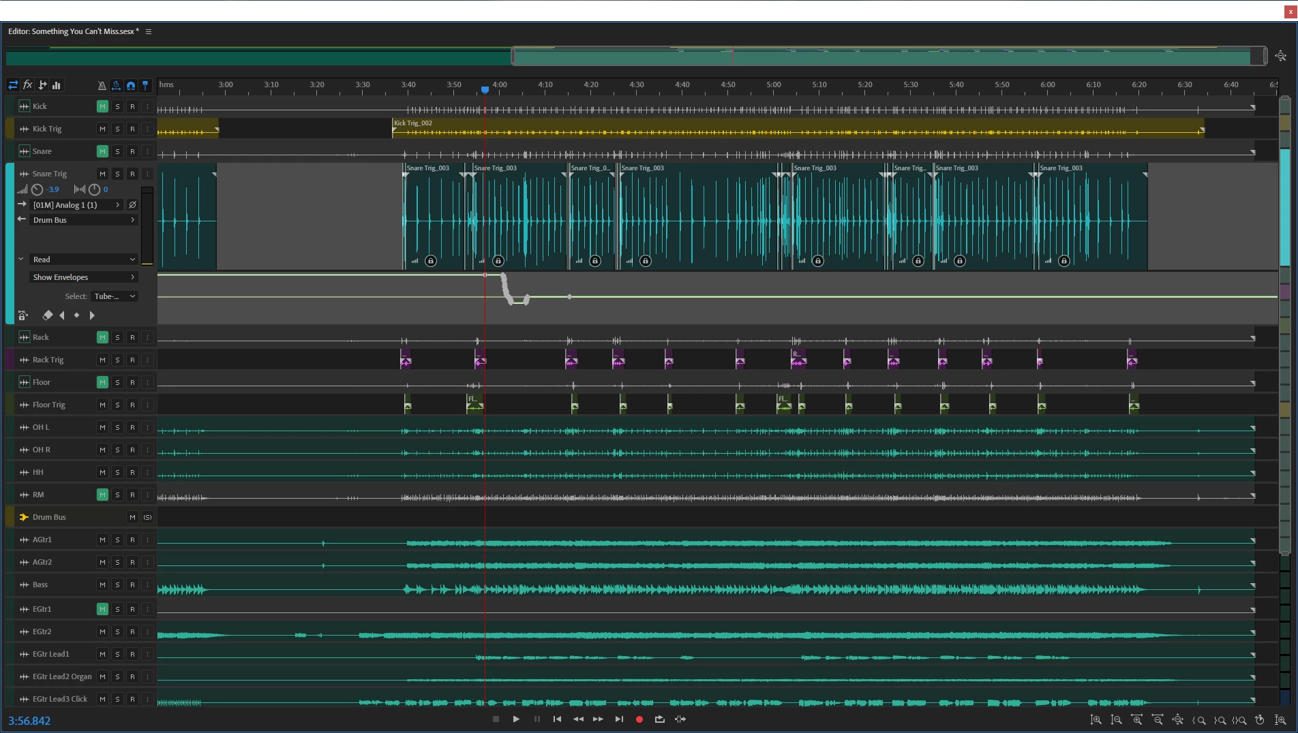Unmute the EGtr1 track
Image resolution: width=1298 pixels, height=733 pixels.
pos(102,610)
